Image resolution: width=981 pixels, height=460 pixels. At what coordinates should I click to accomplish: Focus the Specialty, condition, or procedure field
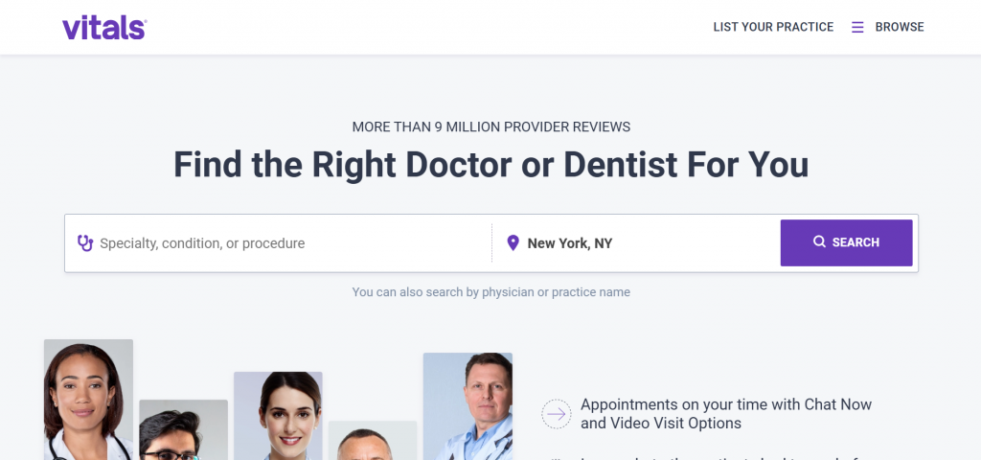[287, 243]
